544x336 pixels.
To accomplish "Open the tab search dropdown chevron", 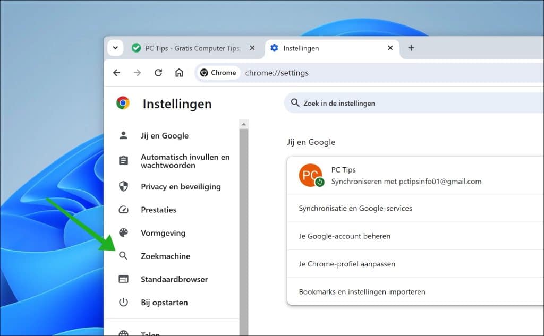I will 115,48.
